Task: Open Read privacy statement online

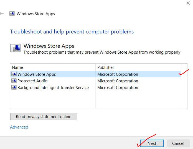Action: (x=44, y=117)
